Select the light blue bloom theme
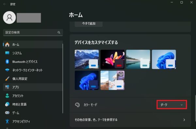The width and height of the screenshot is (196, 129). 164,59
